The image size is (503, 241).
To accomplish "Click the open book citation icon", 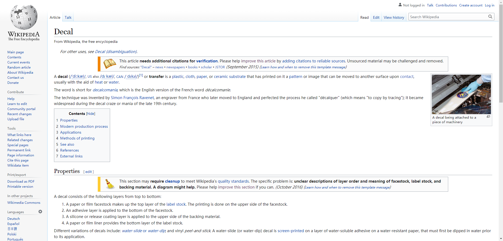I will (110, 64).
